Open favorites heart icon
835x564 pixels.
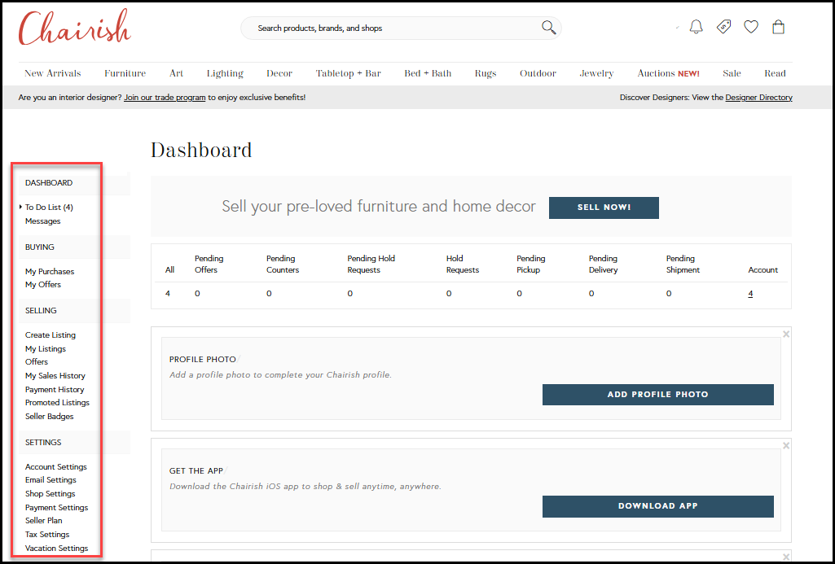751,27
